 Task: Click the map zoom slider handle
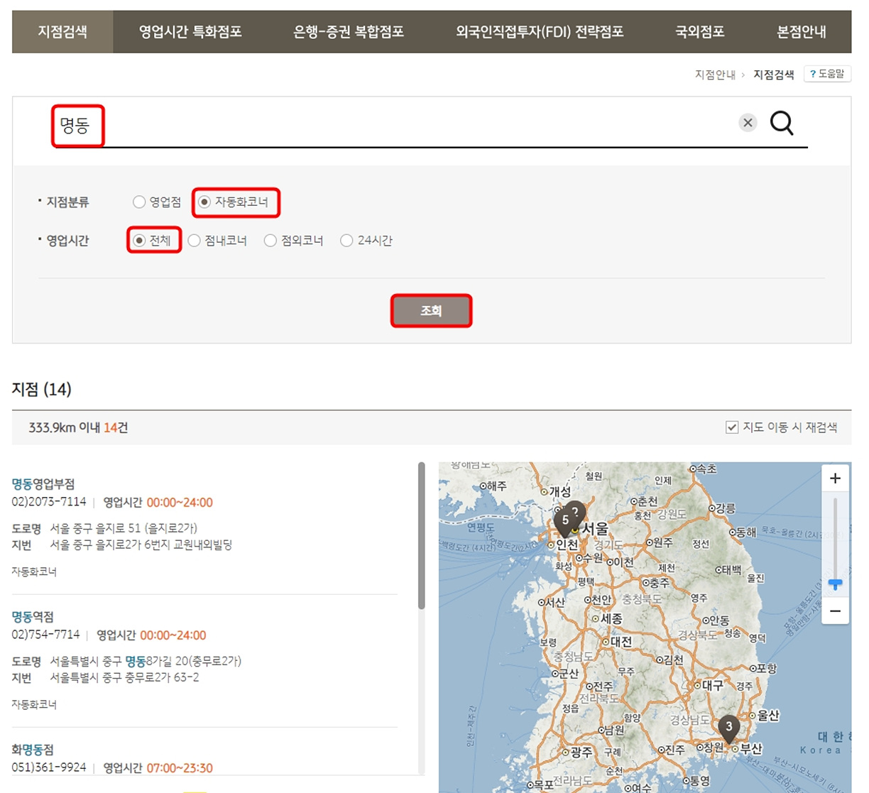coord(835,584)
